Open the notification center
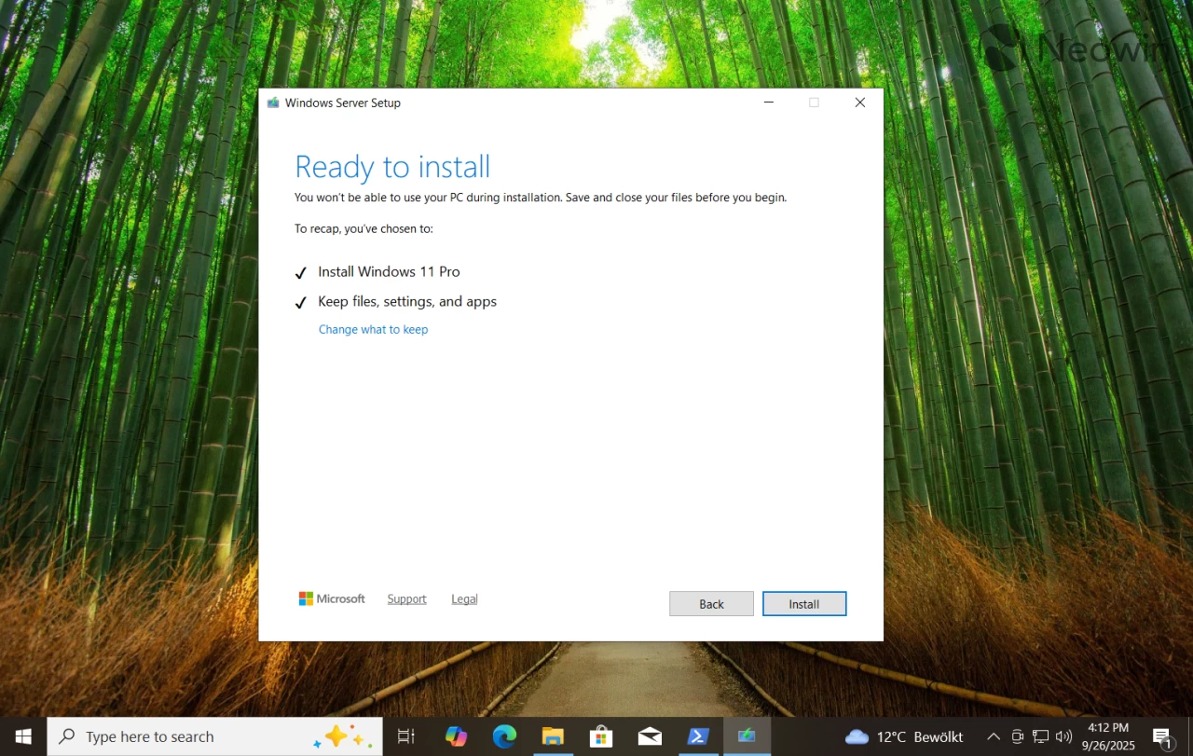 pos(1162,736)
